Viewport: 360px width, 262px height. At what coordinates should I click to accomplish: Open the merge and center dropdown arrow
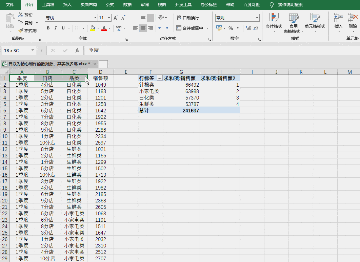point(207,28)
